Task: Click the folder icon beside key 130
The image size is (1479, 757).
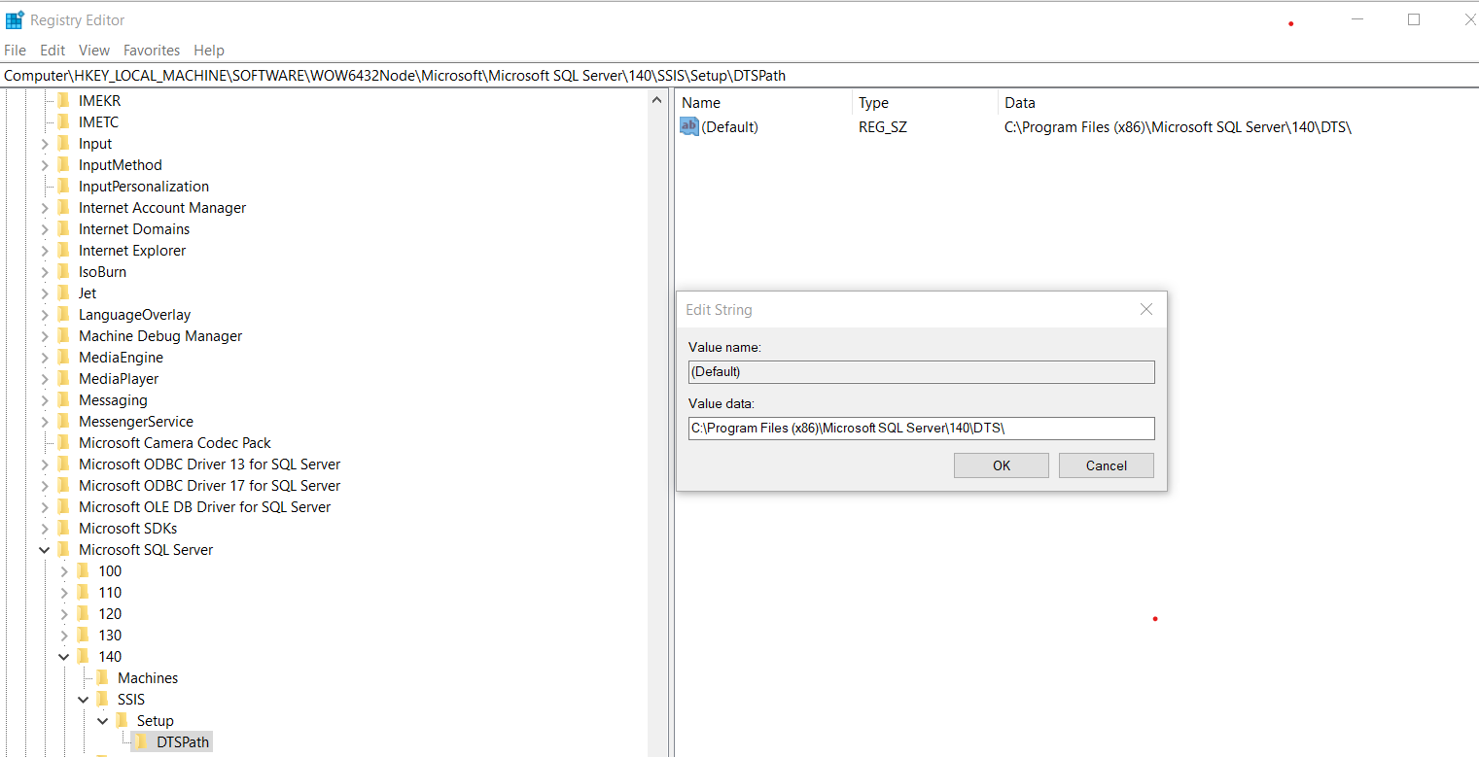Action: pyautogui.click(x=84, y=635)
